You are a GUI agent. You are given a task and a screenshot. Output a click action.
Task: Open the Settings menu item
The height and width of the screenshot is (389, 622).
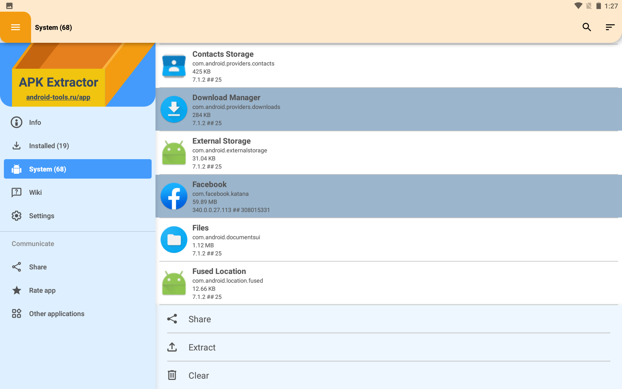point(78,216)
